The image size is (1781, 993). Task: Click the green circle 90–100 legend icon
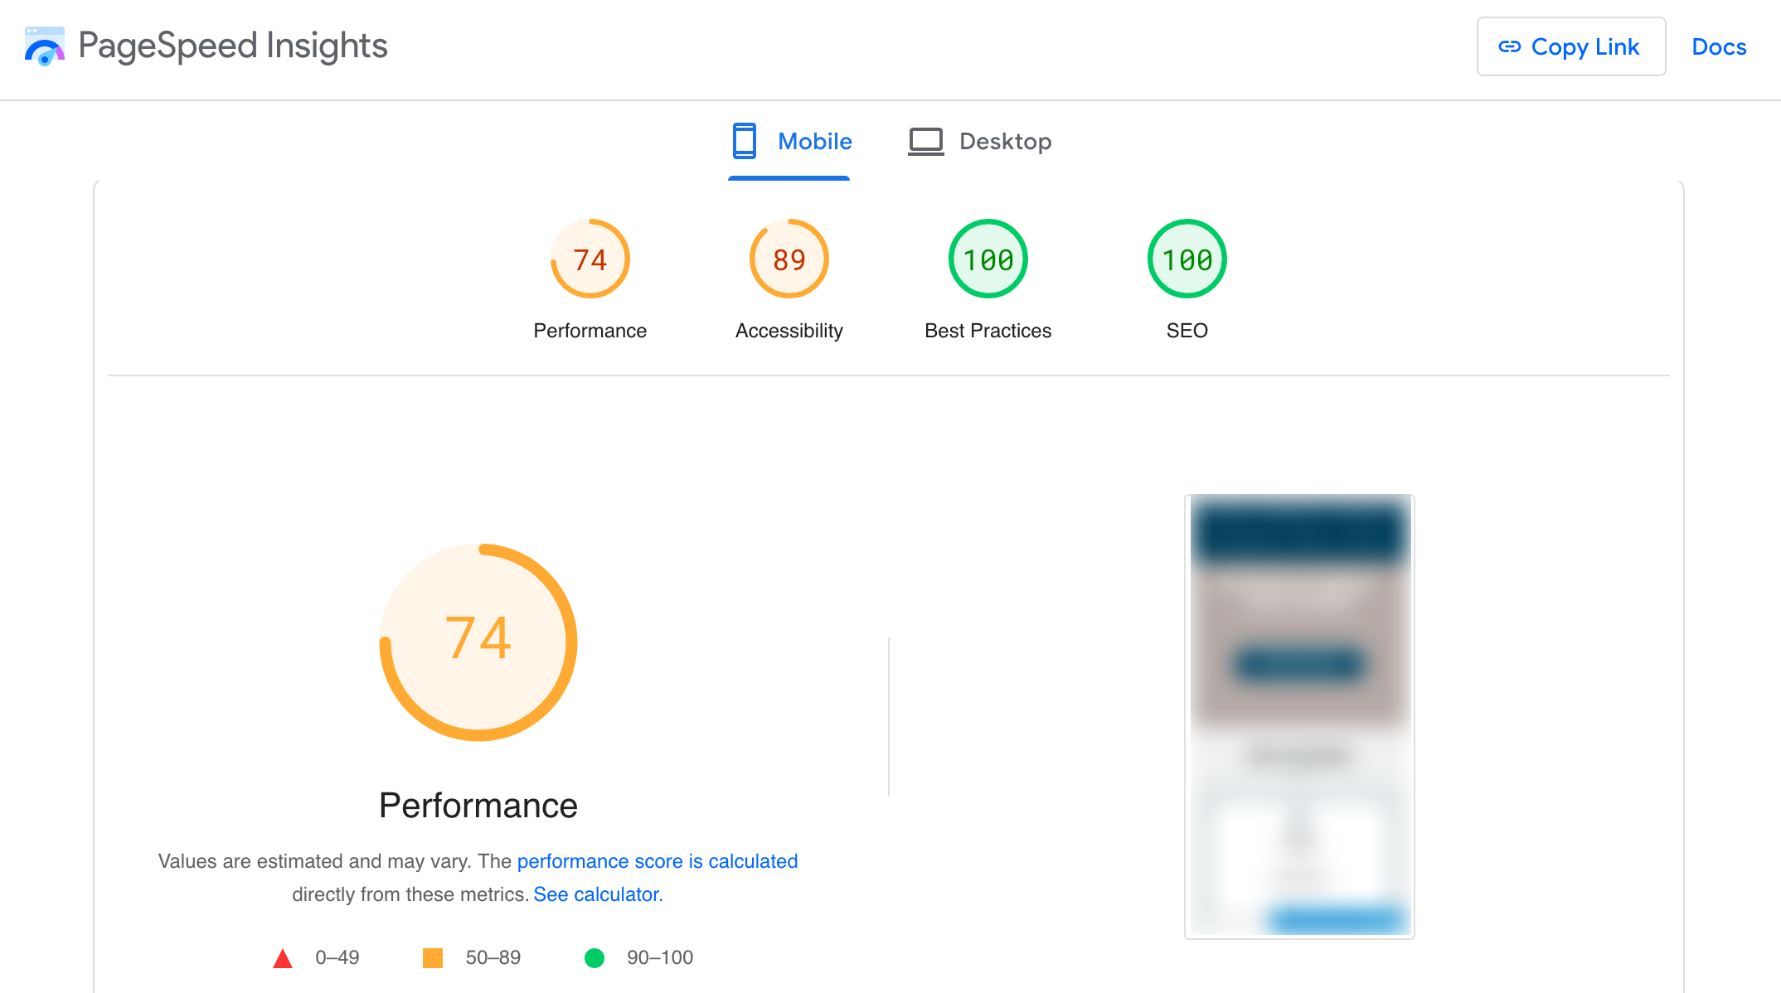pos(594,958)
